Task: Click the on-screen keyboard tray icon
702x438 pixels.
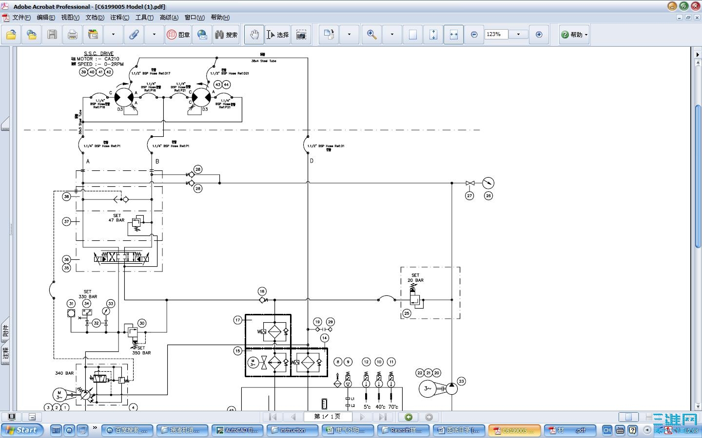Action: pyautogui.click(x=620, y=430)
